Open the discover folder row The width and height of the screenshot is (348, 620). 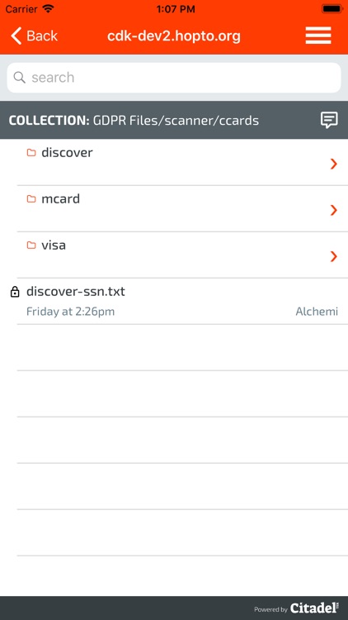click(x=182, y=162)
